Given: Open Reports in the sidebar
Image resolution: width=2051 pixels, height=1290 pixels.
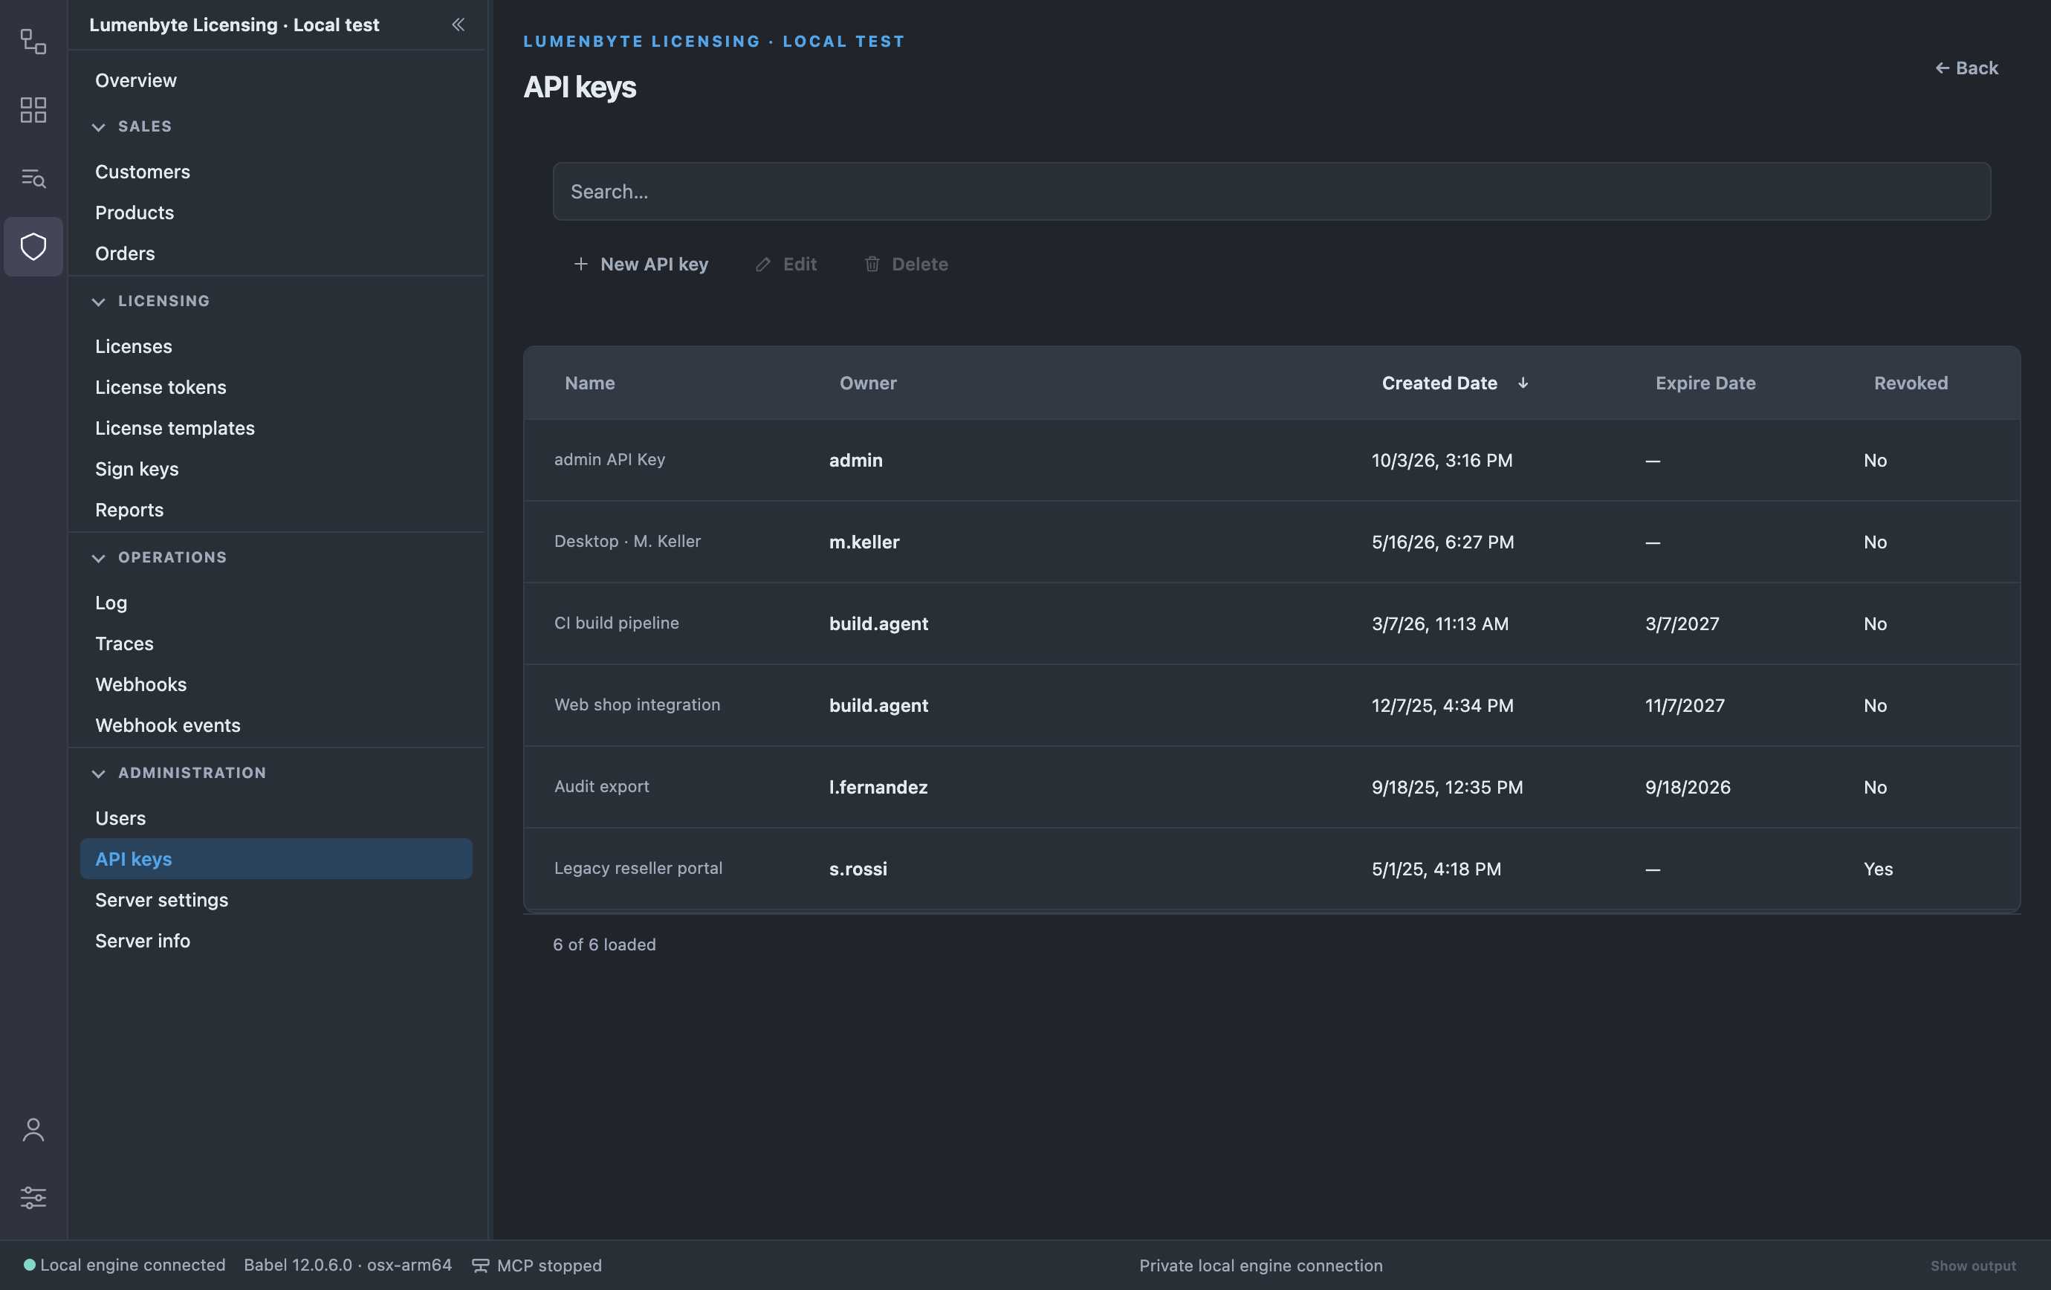Looking at the screenshot, I should pos(276,510).
